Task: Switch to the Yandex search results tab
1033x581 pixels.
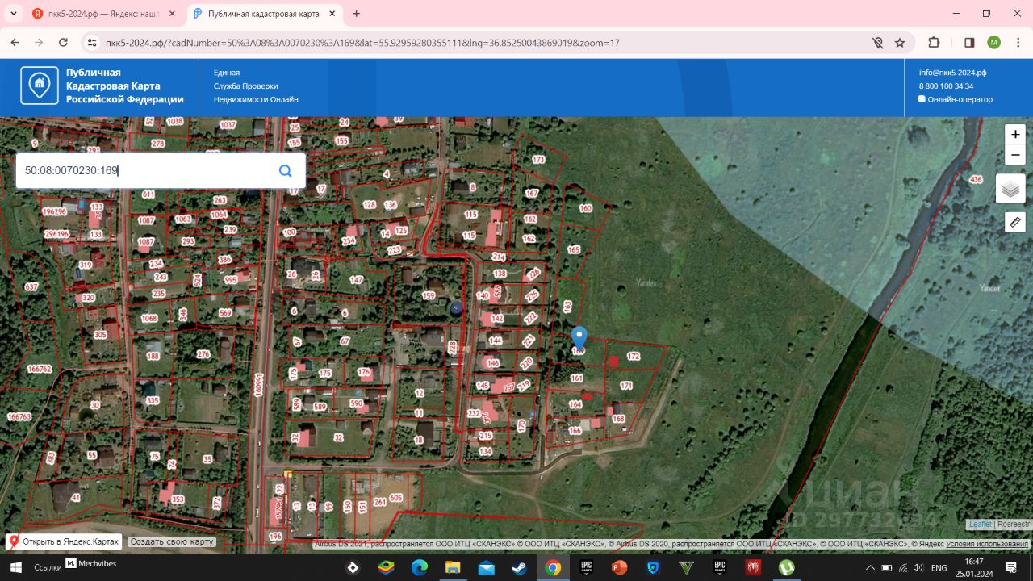Action: (102, 14)
